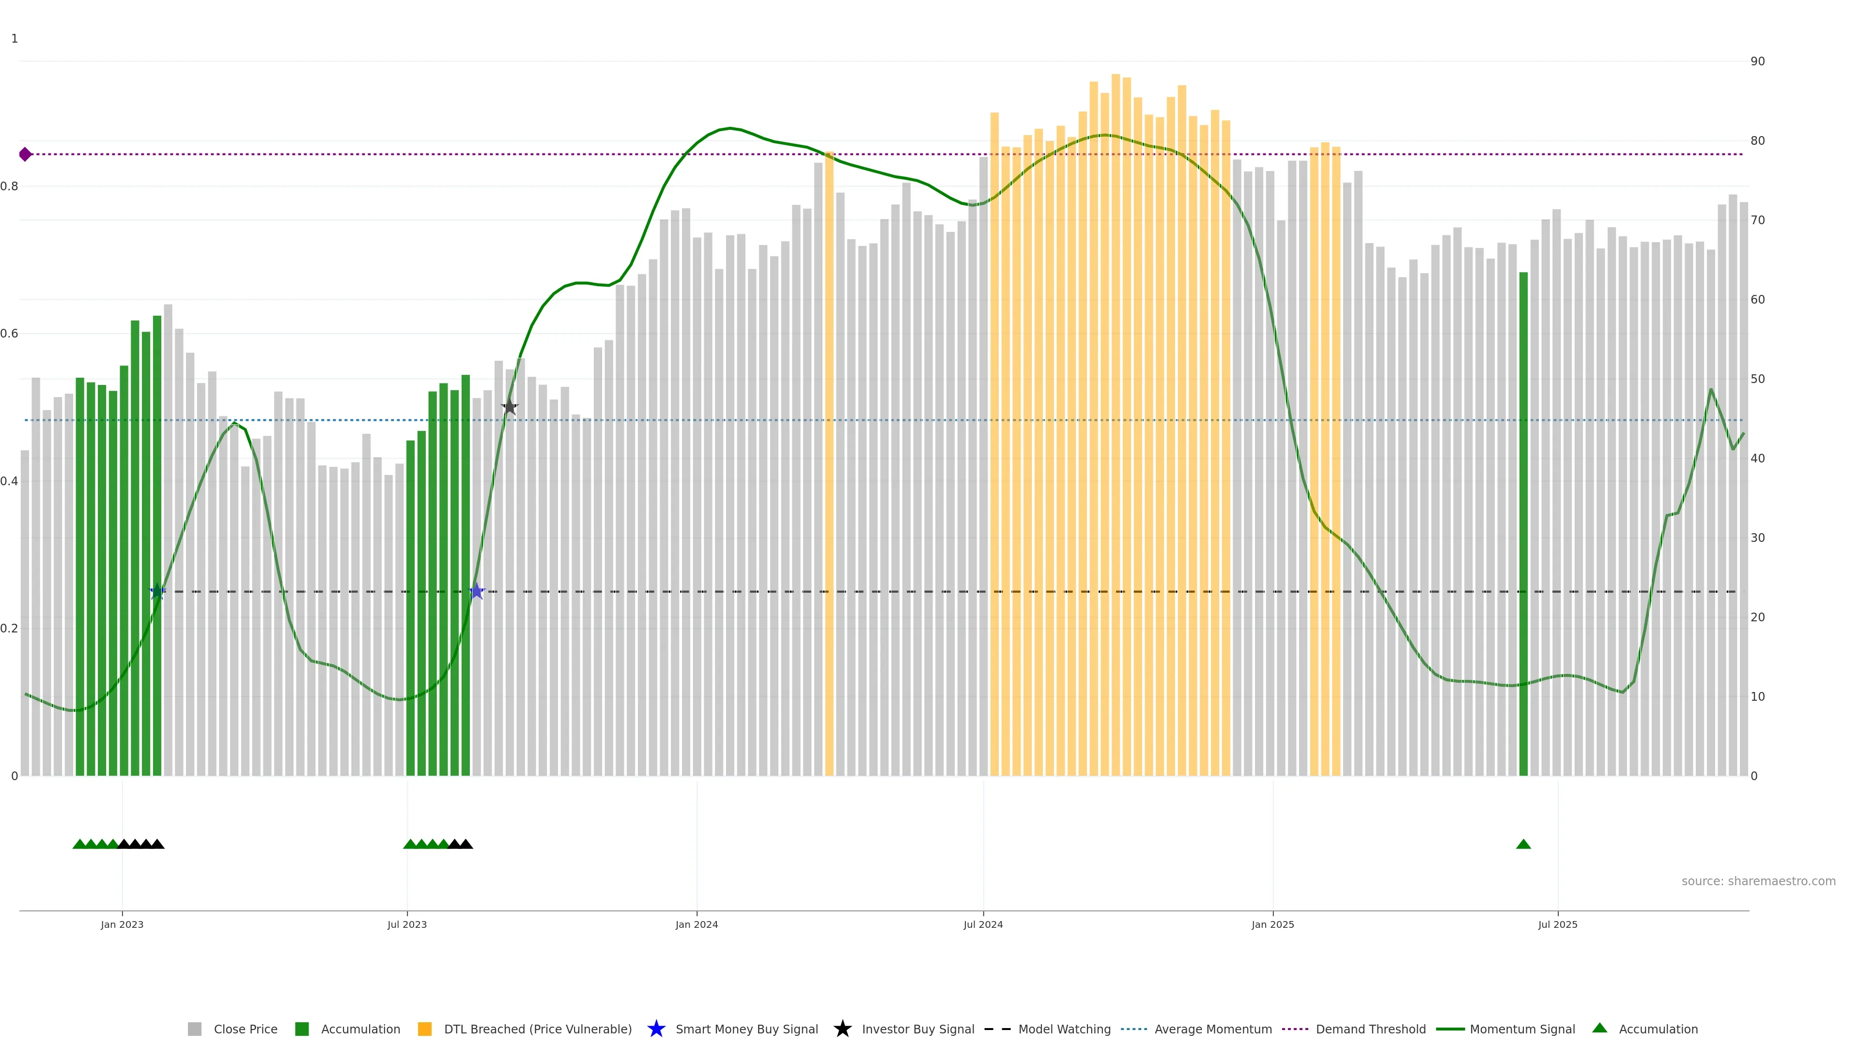Click the purple diamond on Demand Threshold line
This screenshot has width=1860, height=1046.
pyautogui.click(x=25, y=154)
